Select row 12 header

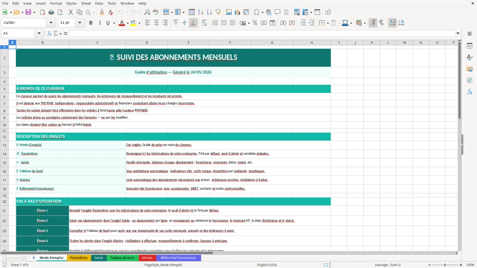click(x=4, y=137)
